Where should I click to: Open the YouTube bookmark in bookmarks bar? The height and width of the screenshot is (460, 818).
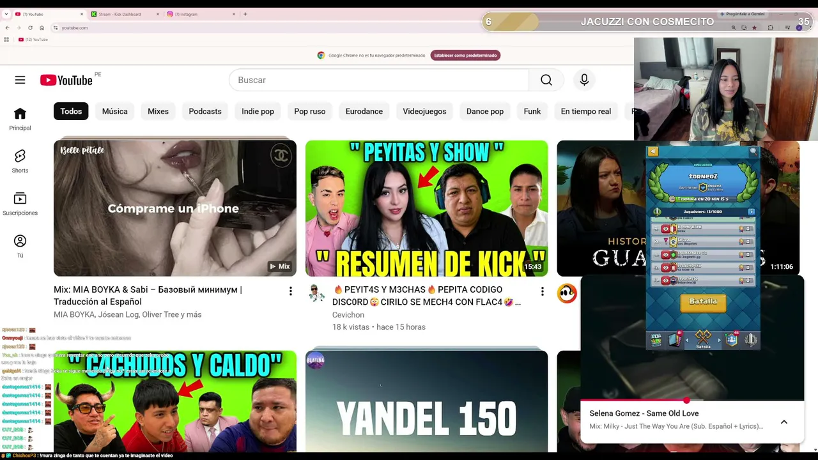(33, 40)
